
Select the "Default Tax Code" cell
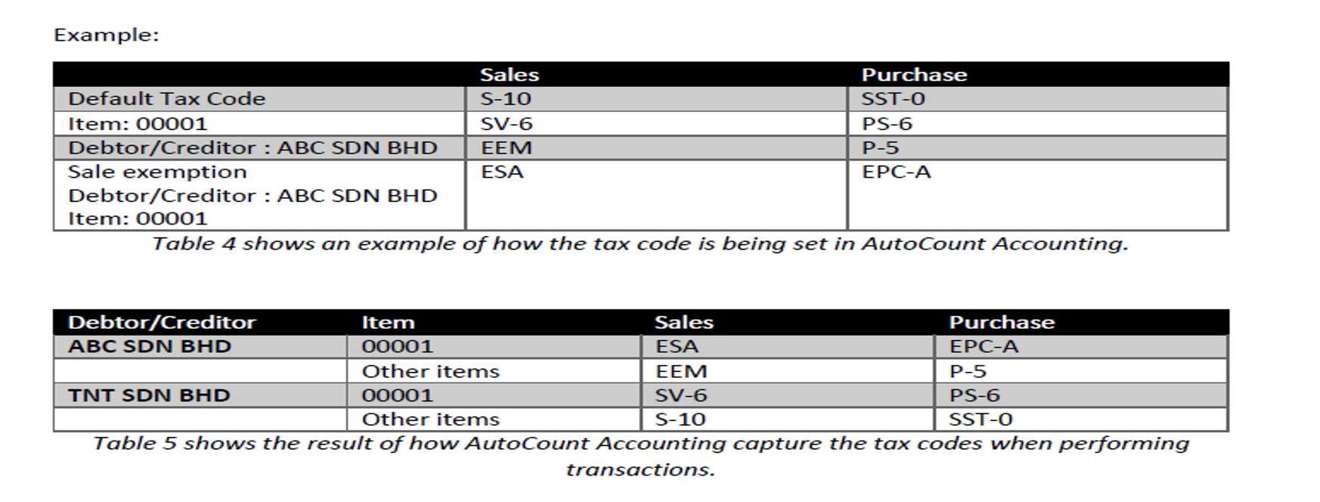tap(167, 99)
